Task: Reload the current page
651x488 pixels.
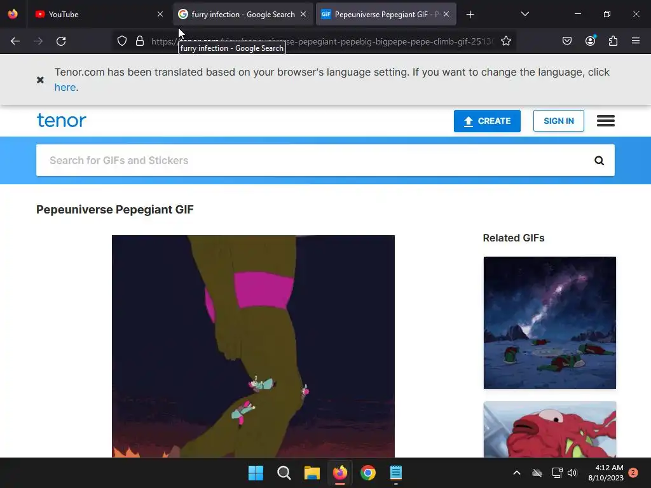Action: 61,41
